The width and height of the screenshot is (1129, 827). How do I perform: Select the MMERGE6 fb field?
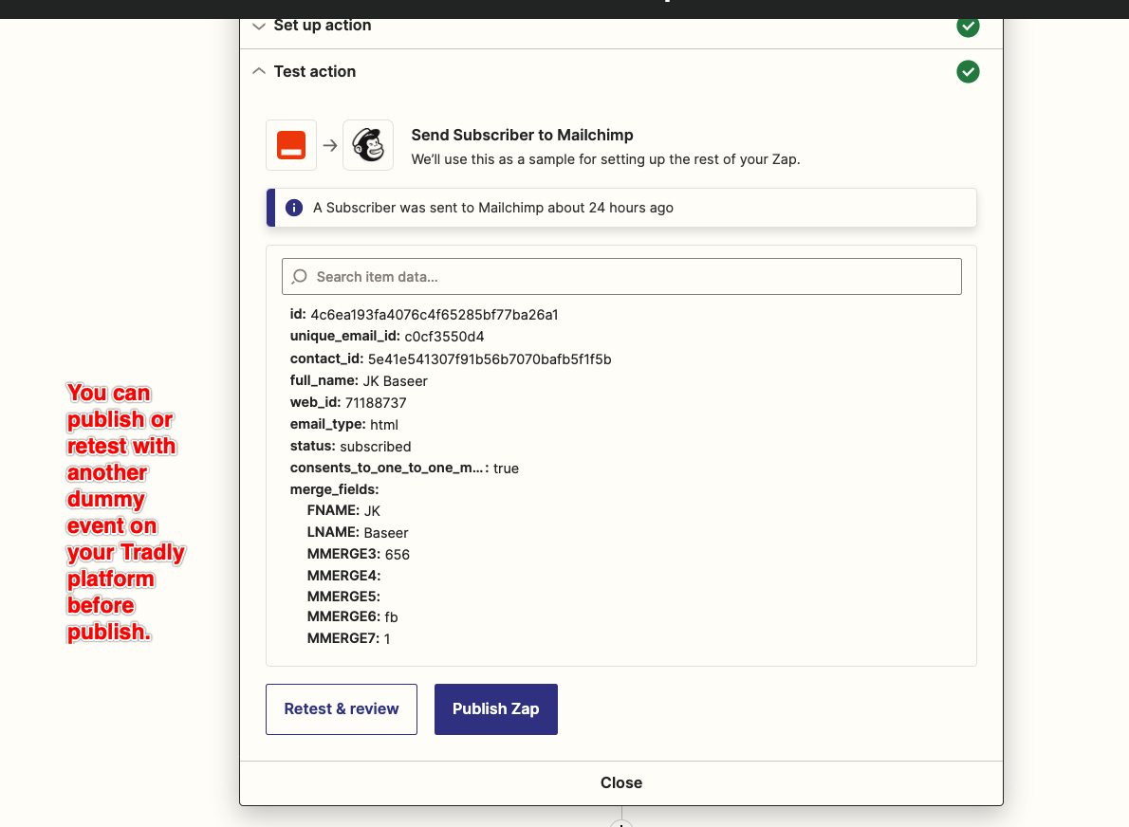click(352, 617)
